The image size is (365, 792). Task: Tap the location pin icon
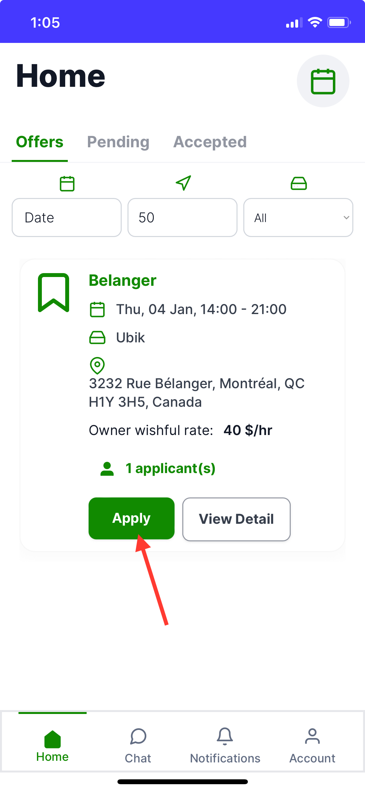(x=97, y=365)
